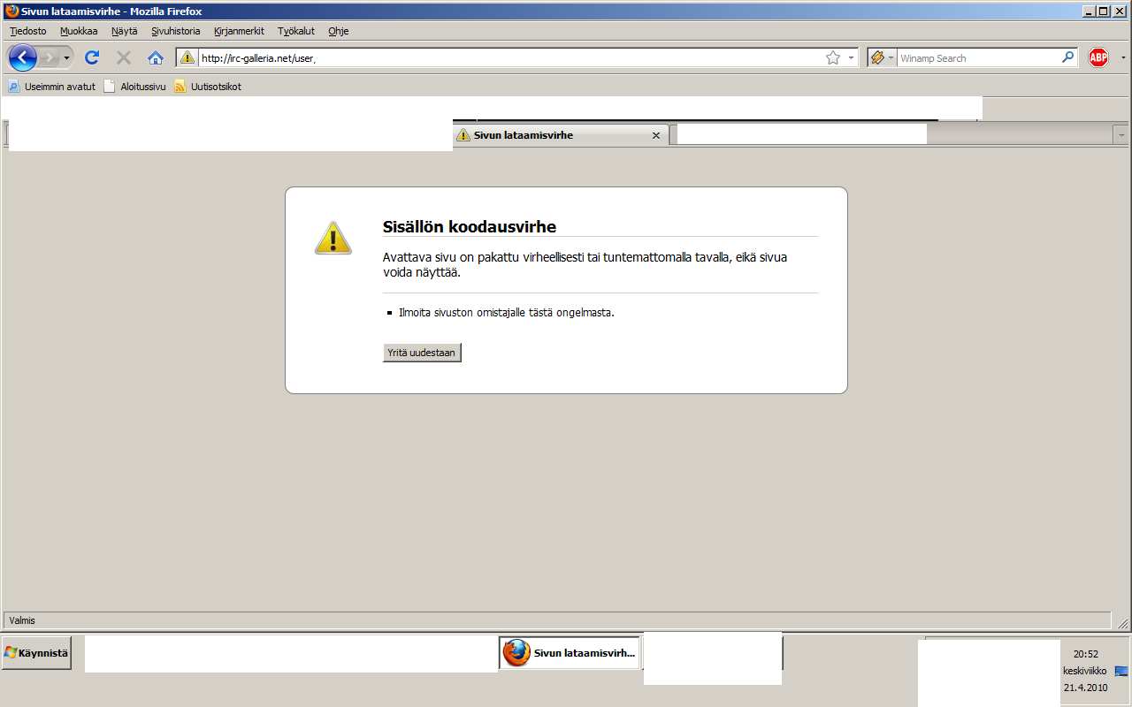Click the large yellow warning triangle icon

(x=333, y=238)
